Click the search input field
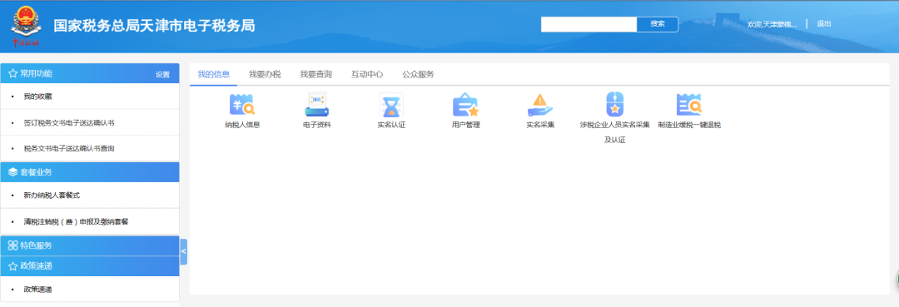 pos(589,24)
